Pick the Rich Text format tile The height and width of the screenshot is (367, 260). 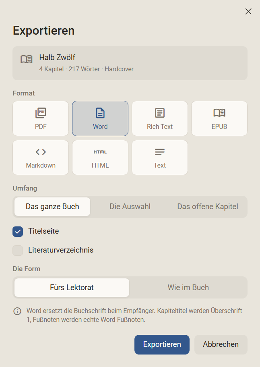[160, 118]
